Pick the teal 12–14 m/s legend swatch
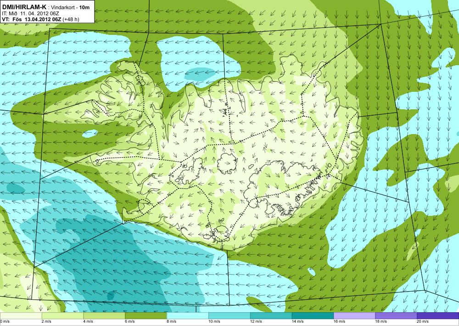The height and width of the screenshot is (326, 459). (271, 316)
